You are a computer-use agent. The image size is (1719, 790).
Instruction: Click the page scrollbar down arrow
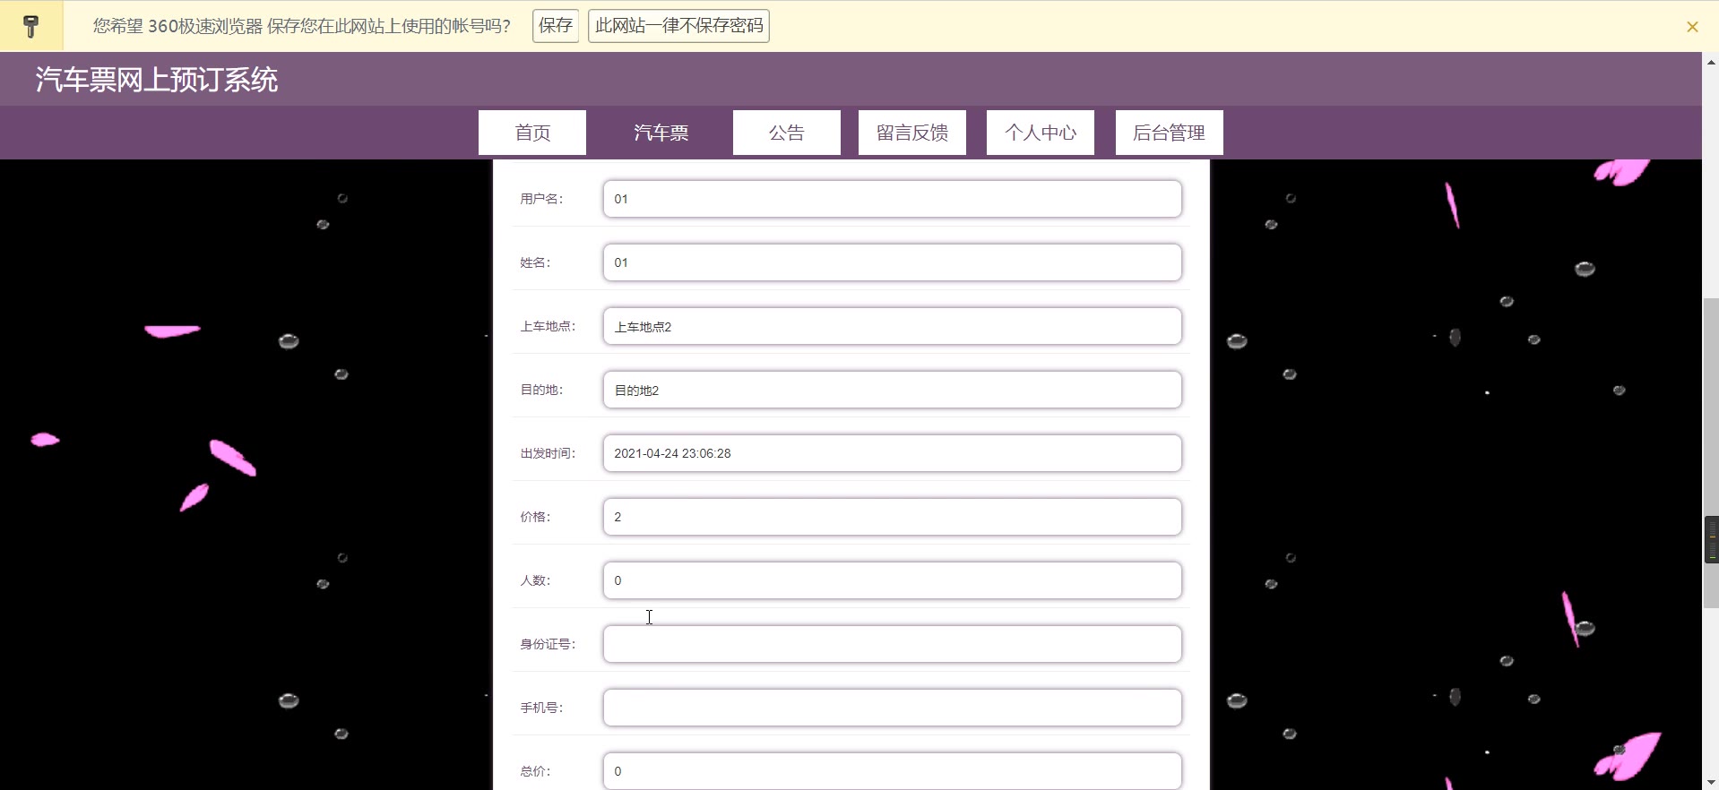click(1710, 783)
